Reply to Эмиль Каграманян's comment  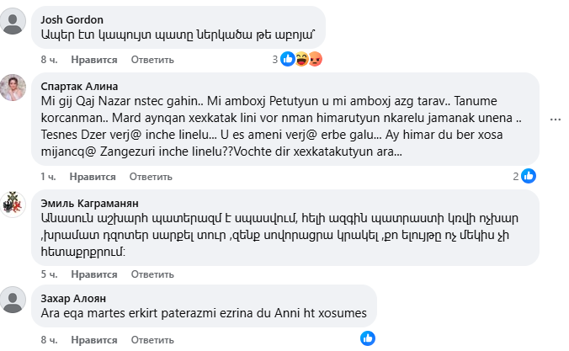tap(152, 274)
